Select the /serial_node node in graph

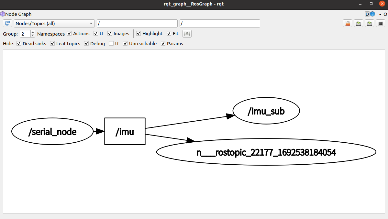pyautogui.click(x=52, y=132)
